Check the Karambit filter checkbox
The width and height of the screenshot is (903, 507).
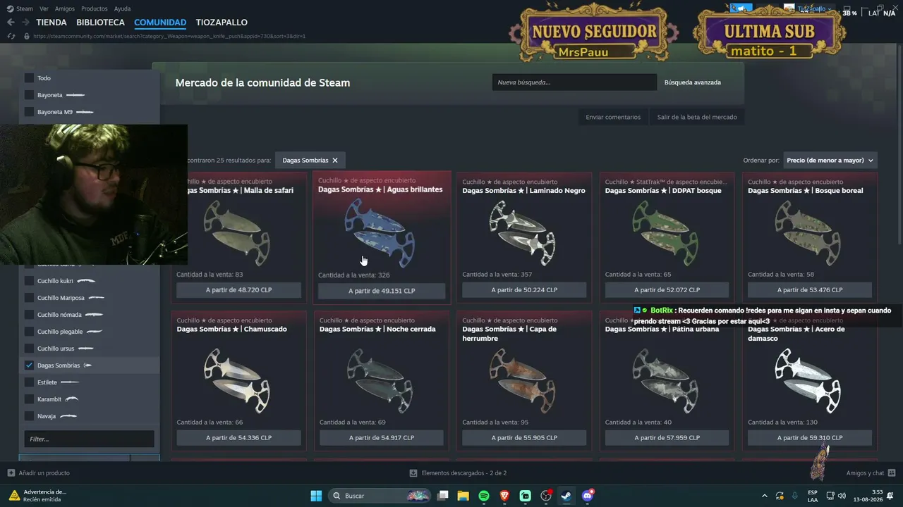pos(29,399)
